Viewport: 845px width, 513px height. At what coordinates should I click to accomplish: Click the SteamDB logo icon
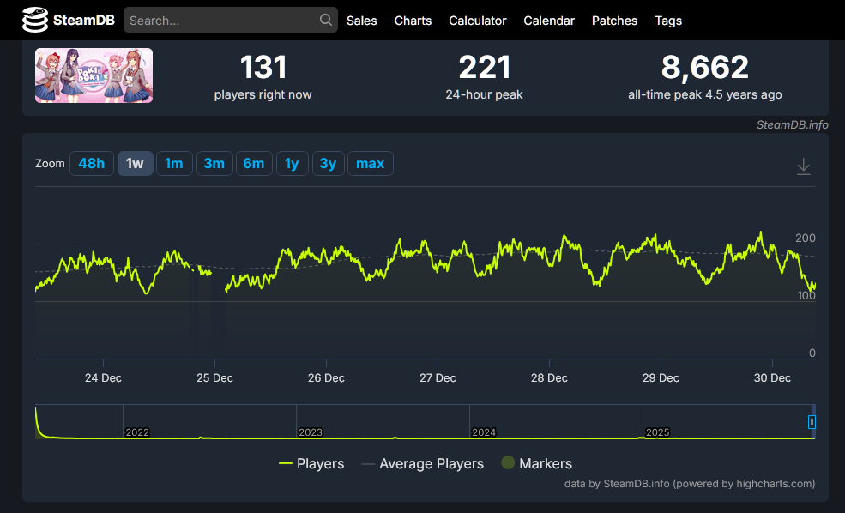point(35,20)
